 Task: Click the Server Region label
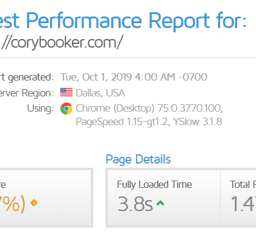tap(27, 93)
